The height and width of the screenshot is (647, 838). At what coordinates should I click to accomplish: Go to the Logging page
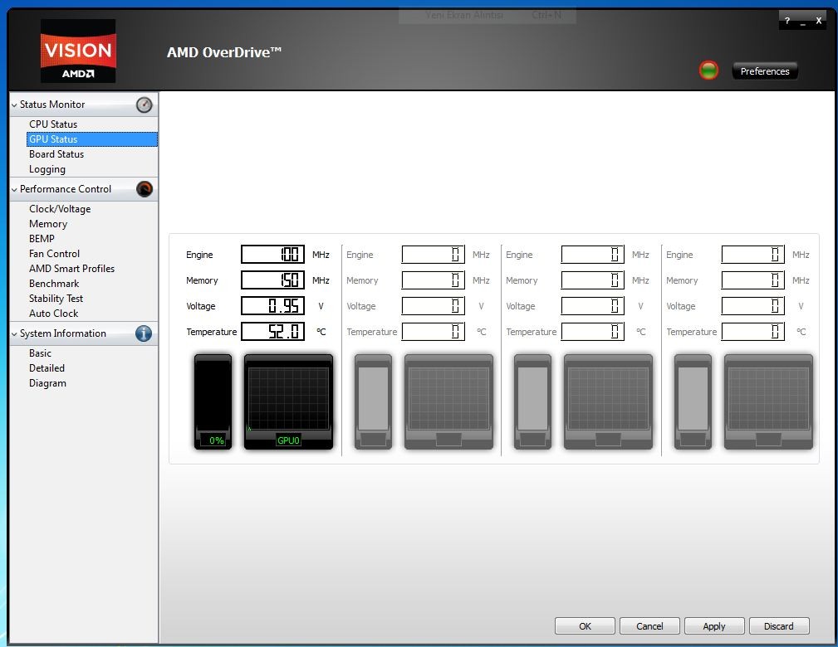pos(47,169)
